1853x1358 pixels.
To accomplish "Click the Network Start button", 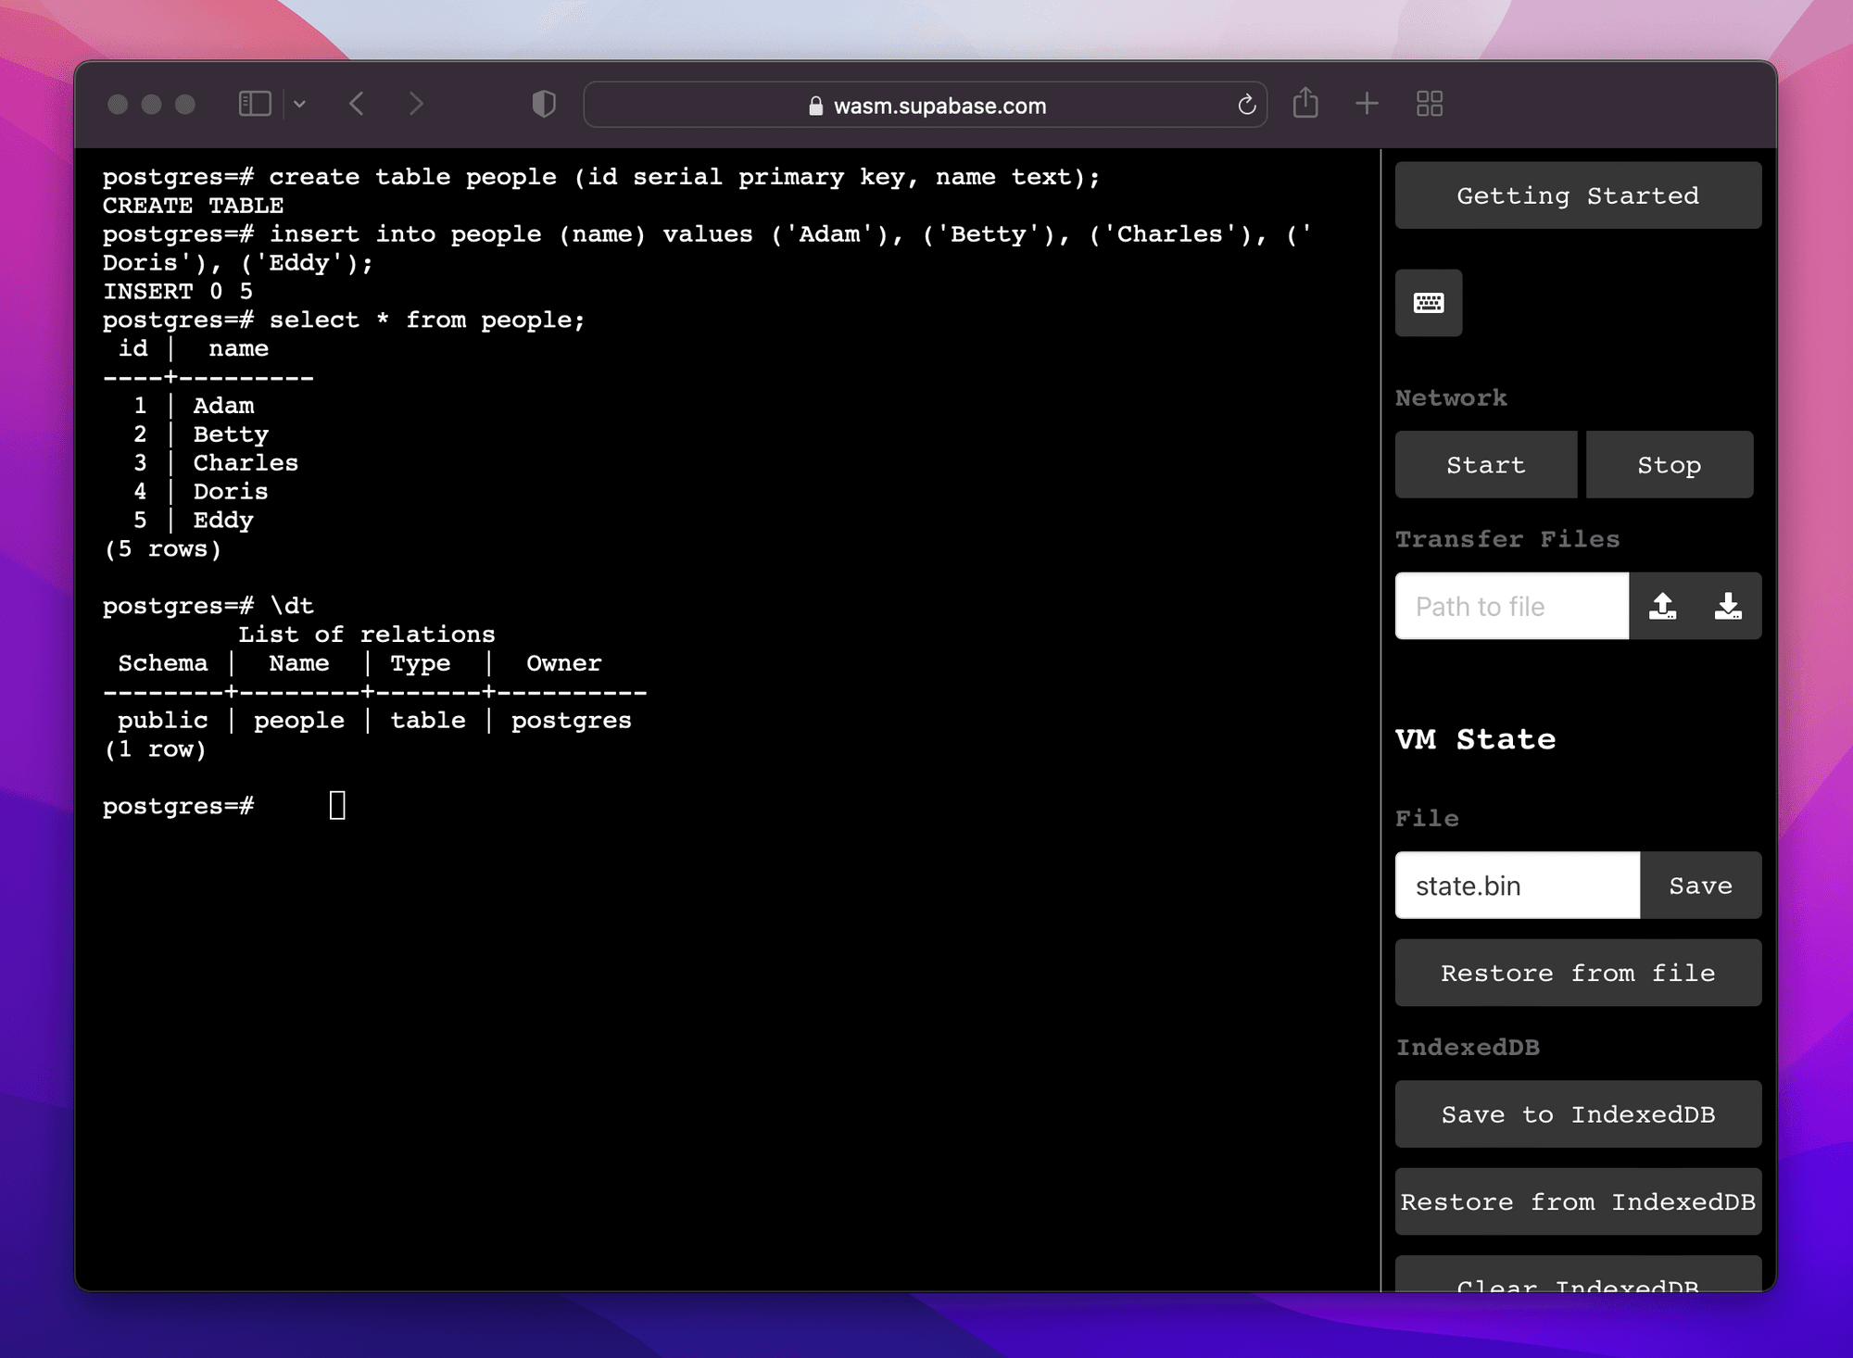I will pyautogui.click(x=1486, y=465).
